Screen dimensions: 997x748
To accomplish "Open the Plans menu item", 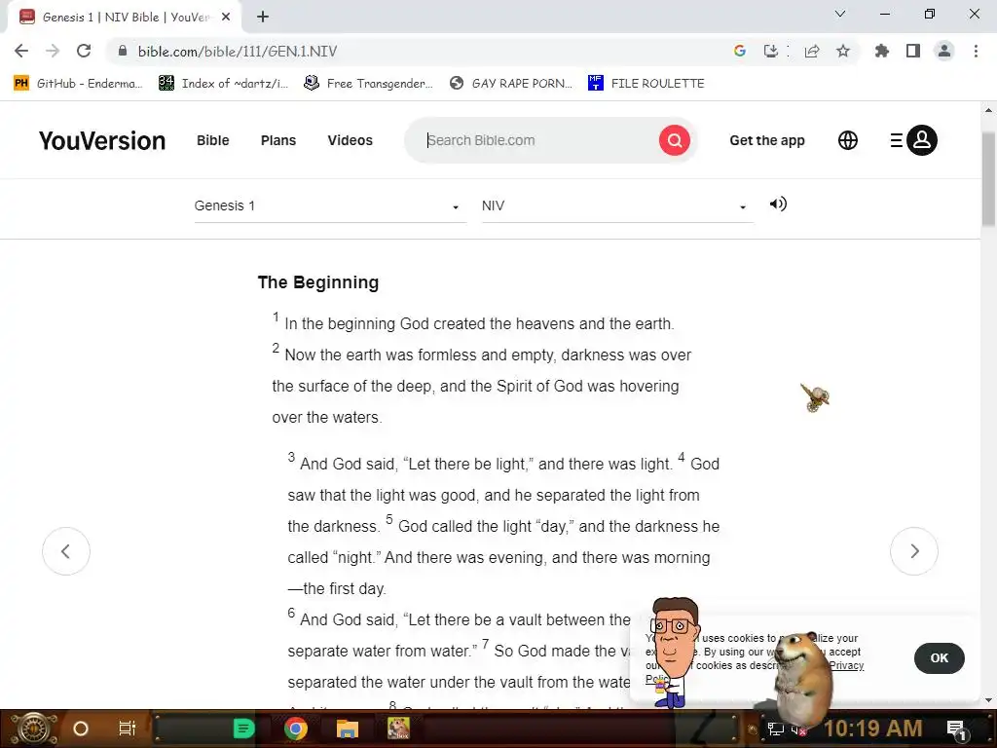I will 278,140.
